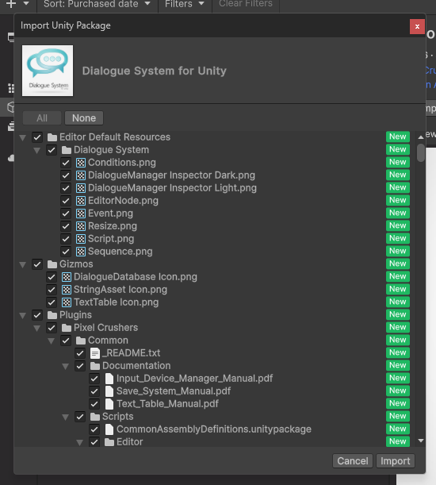Uncheck the Plugins folder checkbox
The width and height of the screenshot is (436, 485).
pyautogui.click(x=37, y=315)
